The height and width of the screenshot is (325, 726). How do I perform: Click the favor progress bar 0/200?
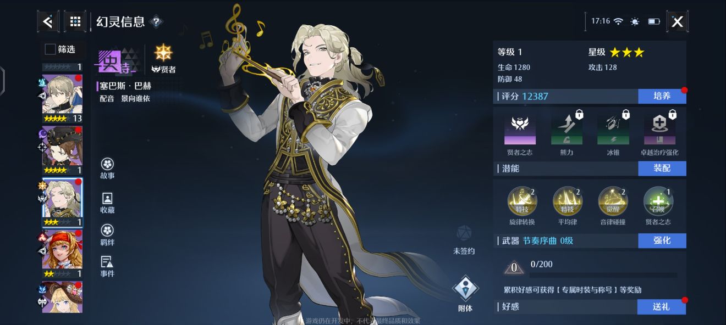tap(603, 274)
